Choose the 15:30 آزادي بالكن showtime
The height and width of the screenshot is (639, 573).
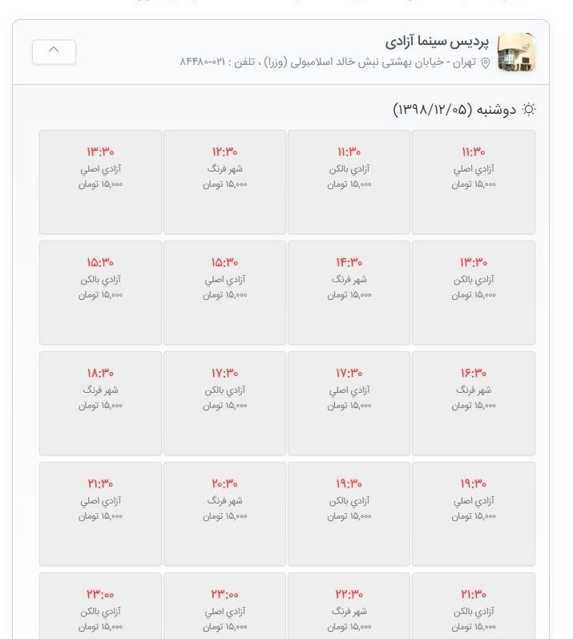pyautogui.click(x=100, y=293)
